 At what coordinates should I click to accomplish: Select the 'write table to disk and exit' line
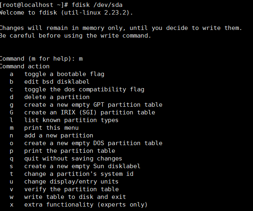coord(75,197)
